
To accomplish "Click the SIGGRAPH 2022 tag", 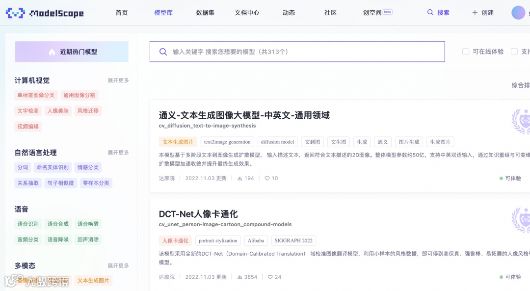I will pyautogui.click(x=293, y=240).
